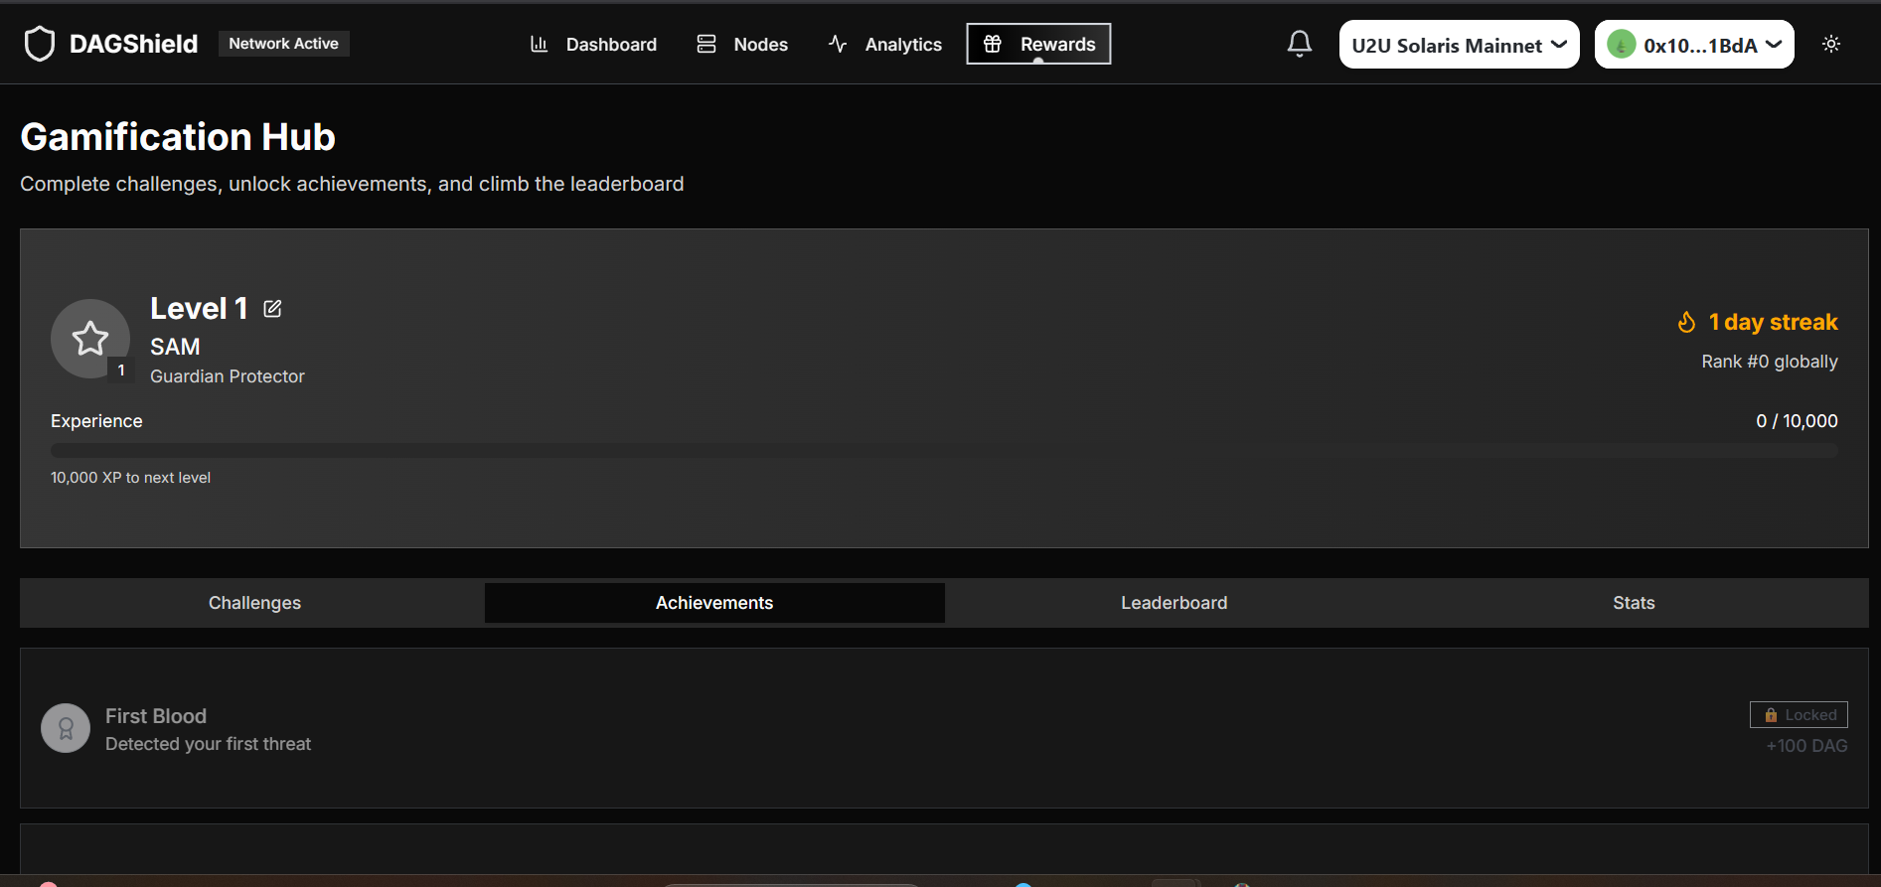The width and height of the screenshot is (1881, 887).
Task: Click the edit pencil icon beside Level 1
Action: (272, 309)
